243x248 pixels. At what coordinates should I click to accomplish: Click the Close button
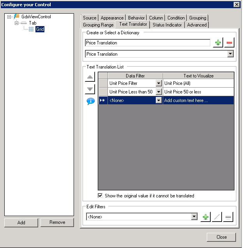221,237
